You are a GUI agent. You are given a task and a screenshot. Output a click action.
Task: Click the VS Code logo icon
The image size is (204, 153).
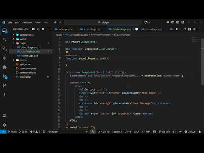pos(3,23)
